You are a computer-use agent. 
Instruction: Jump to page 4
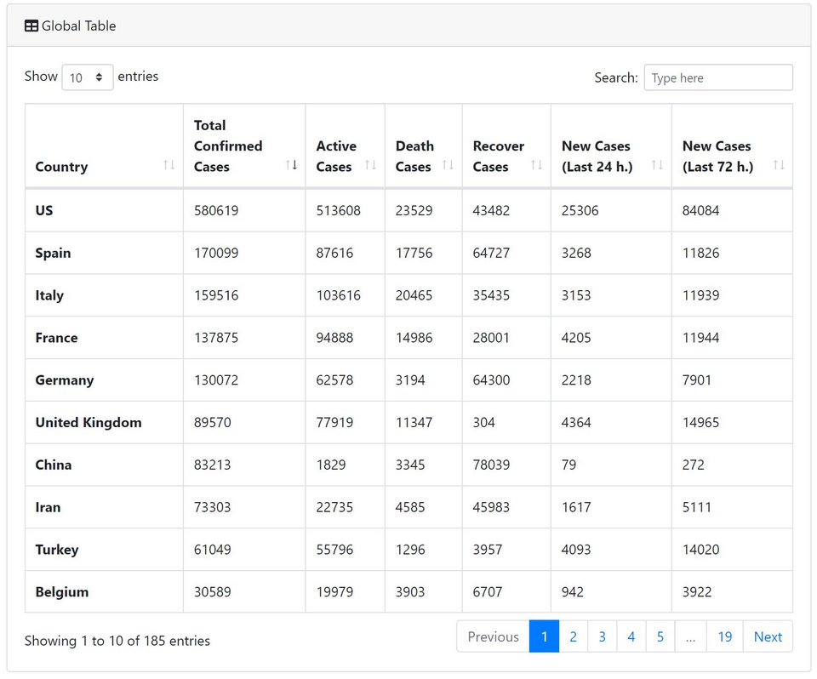631,636
